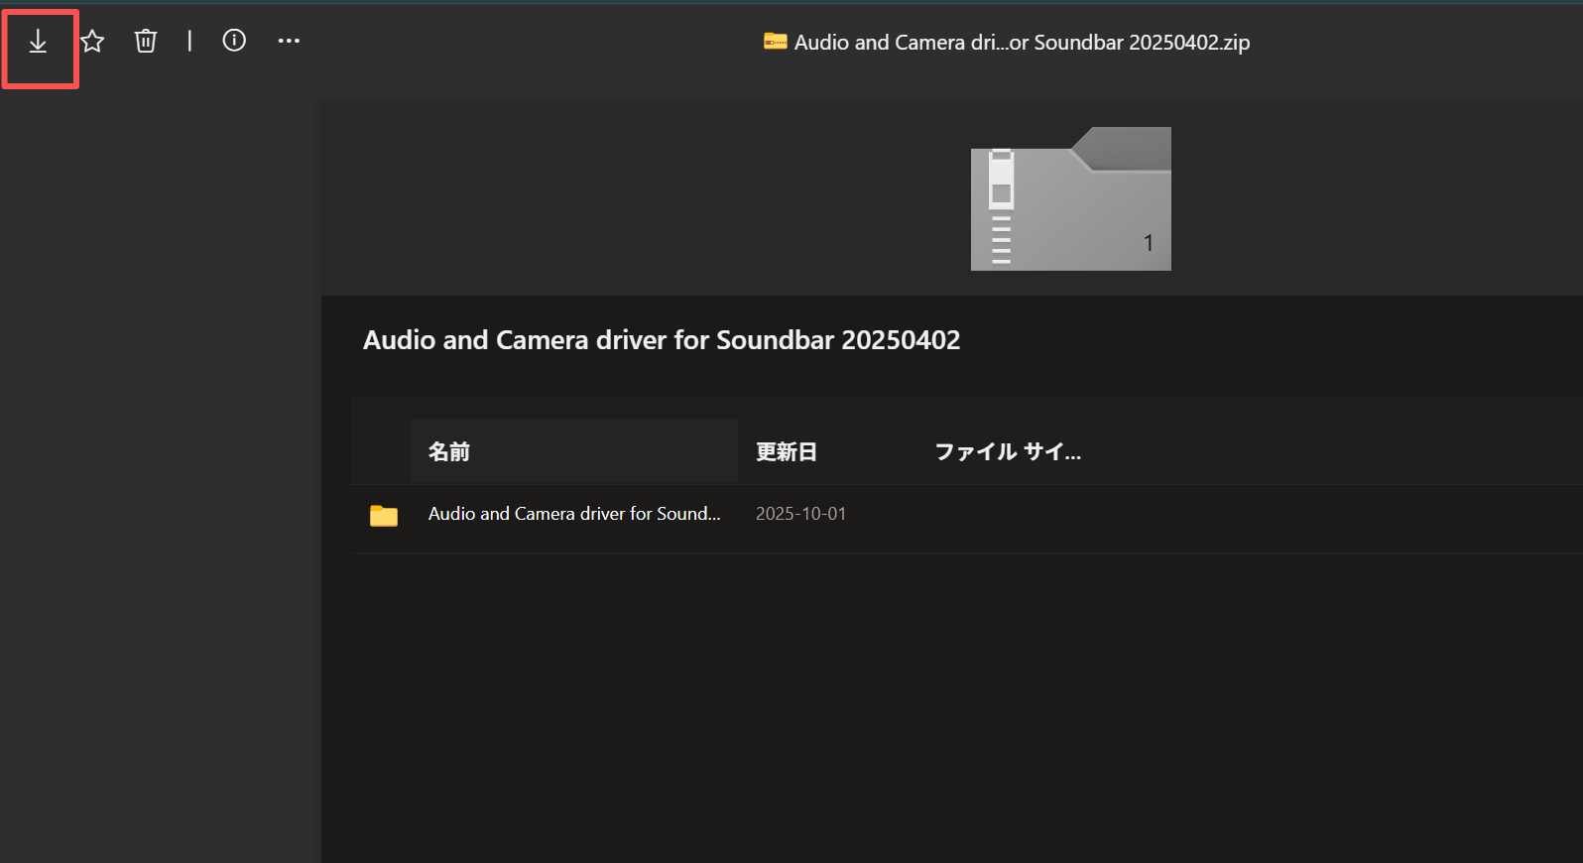
Task: Click the empty file size cell of the folder row
Action: pos(1008,516)
